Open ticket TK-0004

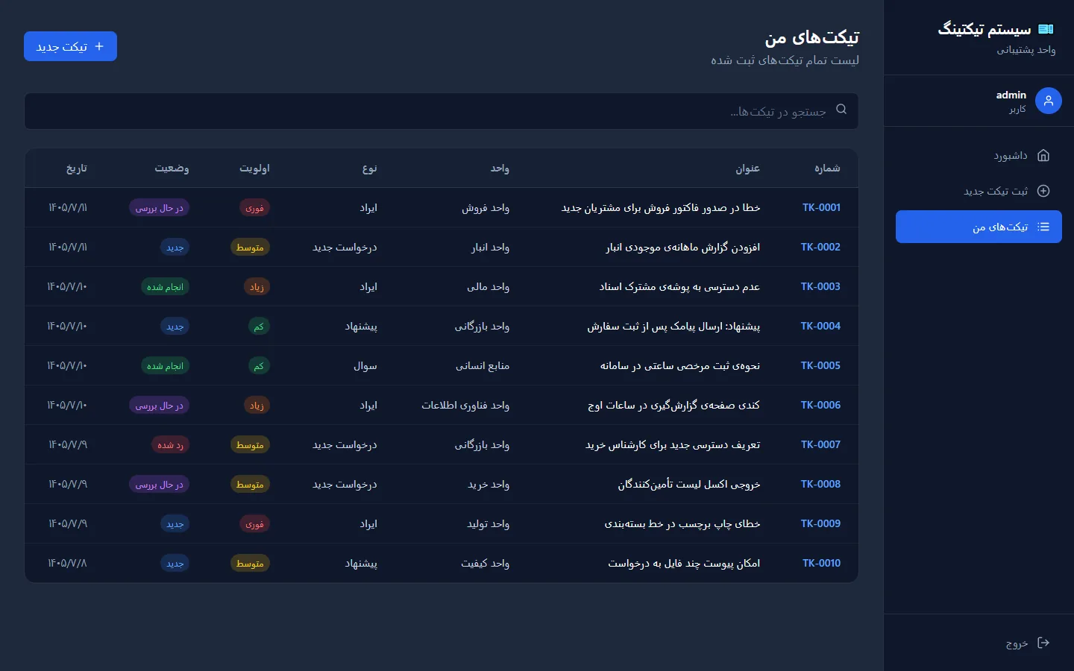pos(820,326)
